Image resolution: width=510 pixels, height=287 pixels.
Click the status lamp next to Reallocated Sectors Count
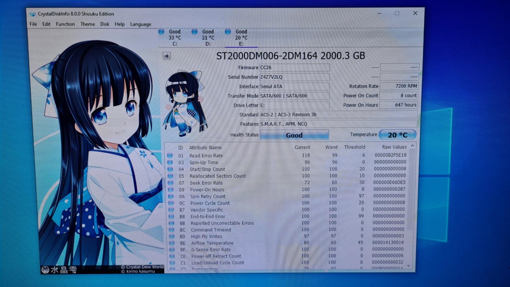pos(171,176)
